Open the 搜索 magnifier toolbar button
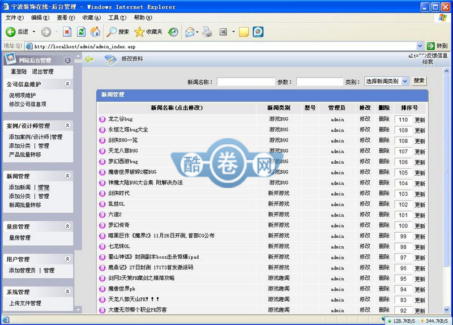This screenshot has width=453, height=325. point(118,32)
